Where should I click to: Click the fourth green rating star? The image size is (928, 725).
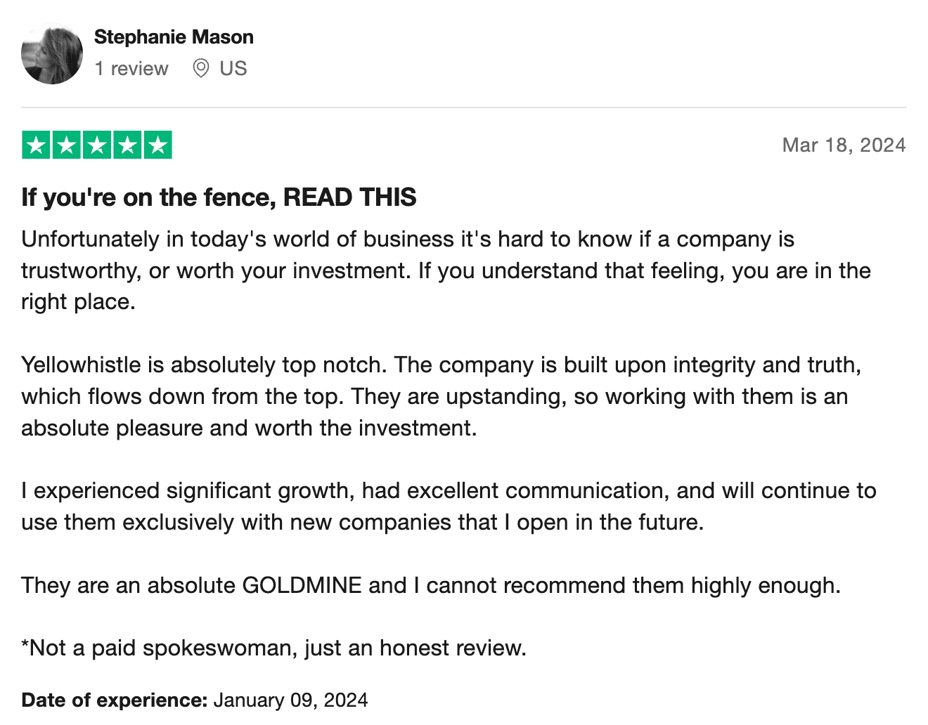point(128,145)
